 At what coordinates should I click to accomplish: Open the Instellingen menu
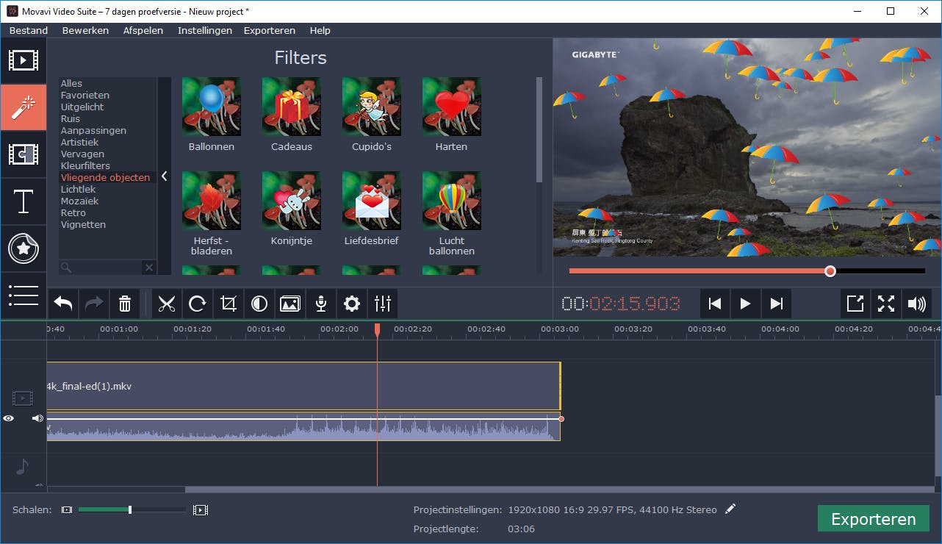pyautogui.click(x=204, y=30)
